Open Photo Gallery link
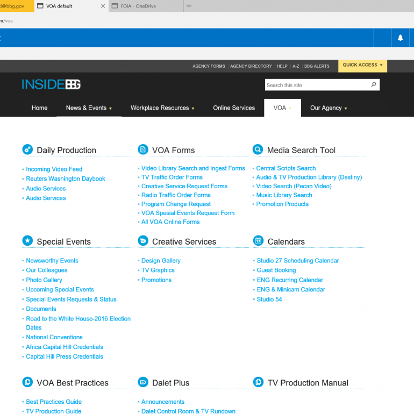This screenshot has height=414, width=414. pyautogui.click(x=44, y=280)
